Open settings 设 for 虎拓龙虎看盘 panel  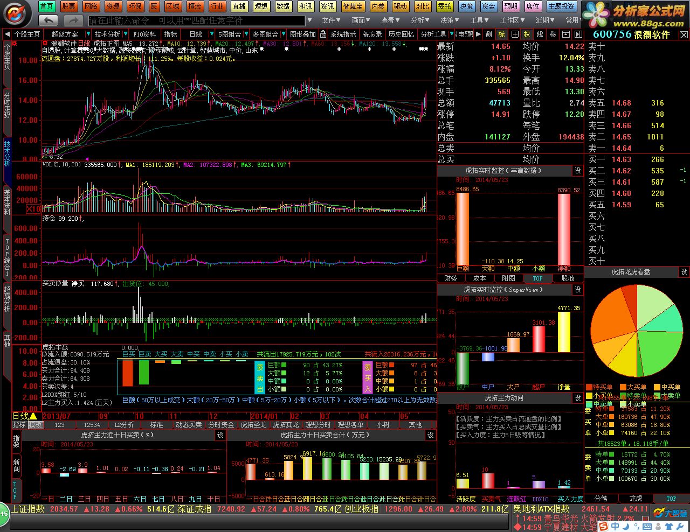[x=684, y=272]
